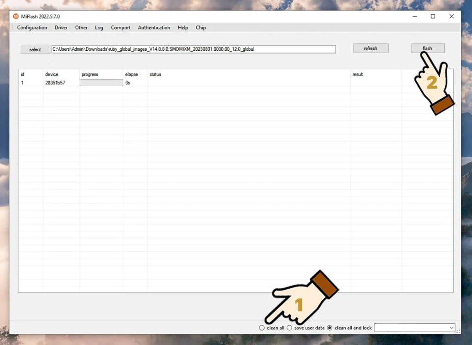Expand the script dropdown at bottom right

click(451, 328)
